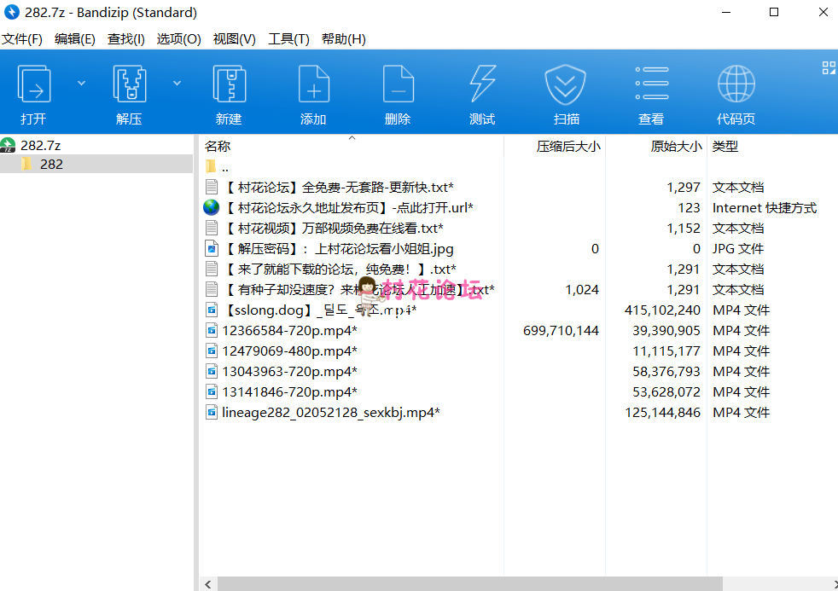The height and width of the screenshot is (591, 838).
Task: Click the parent folder '..' icon
Action: click(211, 166)
